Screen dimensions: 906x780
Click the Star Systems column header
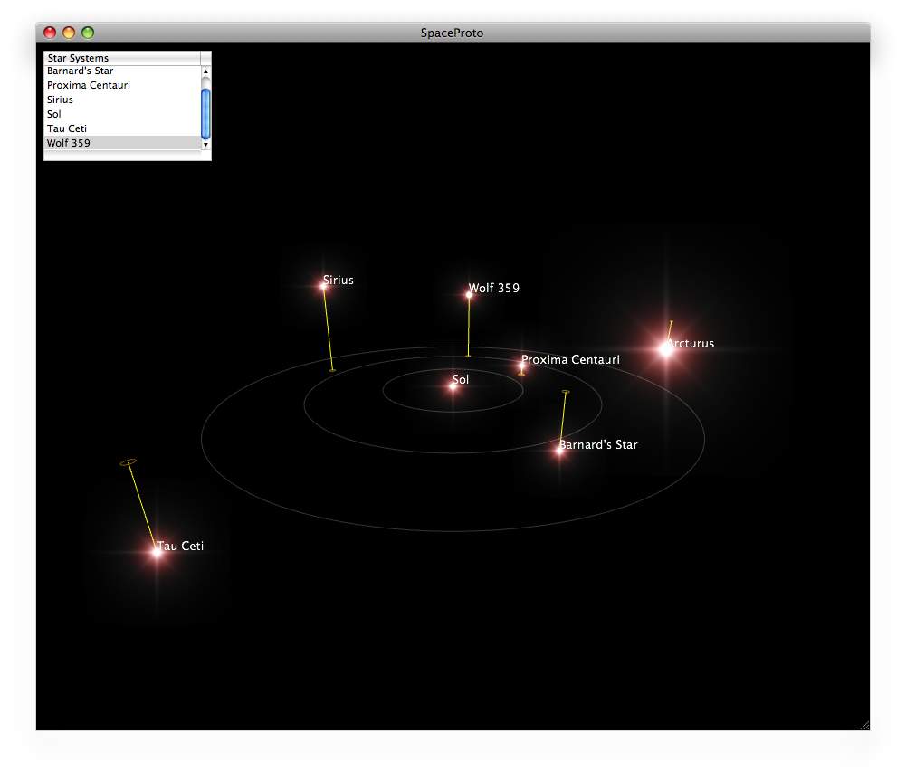pos(122,58)
